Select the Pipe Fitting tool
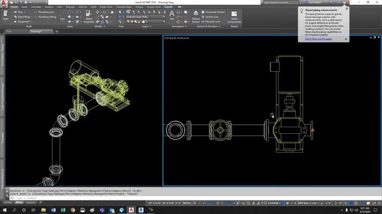 pos(22,17)
